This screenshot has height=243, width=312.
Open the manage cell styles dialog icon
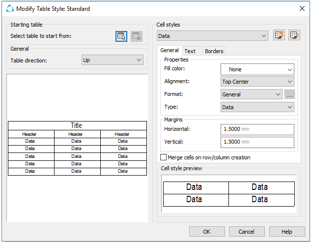(294, 35)
